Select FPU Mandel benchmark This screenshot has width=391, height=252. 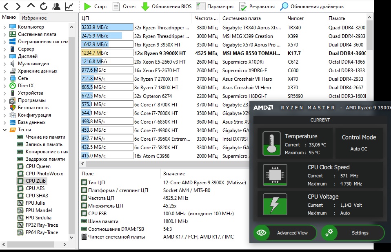[39, 210]
